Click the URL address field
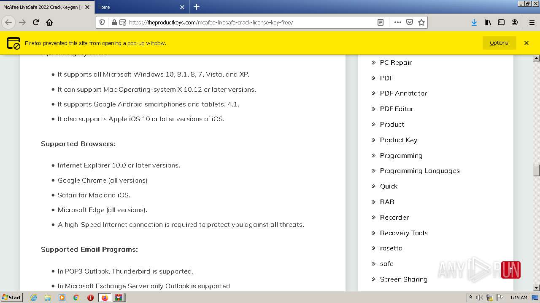540x303 pixels. (x=251, y=22)
